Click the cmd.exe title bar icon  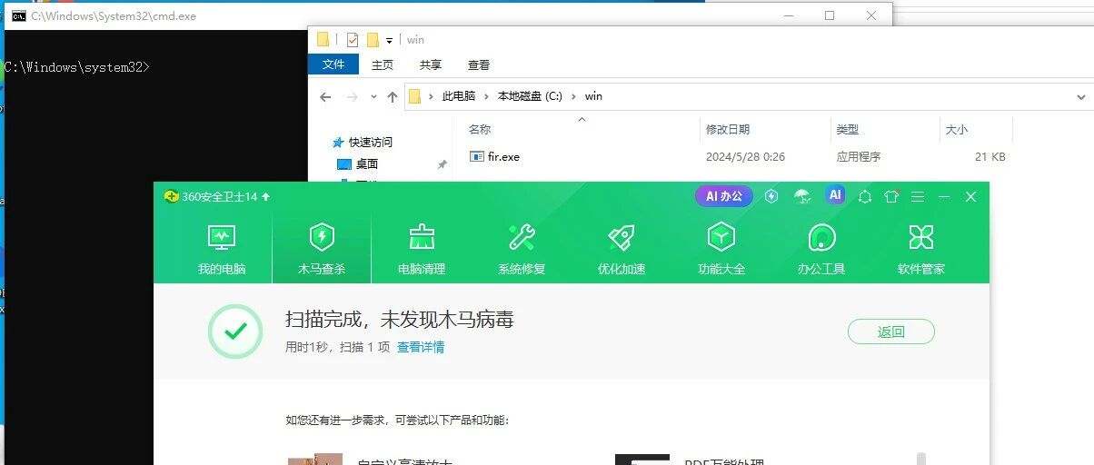pyautogui.click(x=18, y=15)
